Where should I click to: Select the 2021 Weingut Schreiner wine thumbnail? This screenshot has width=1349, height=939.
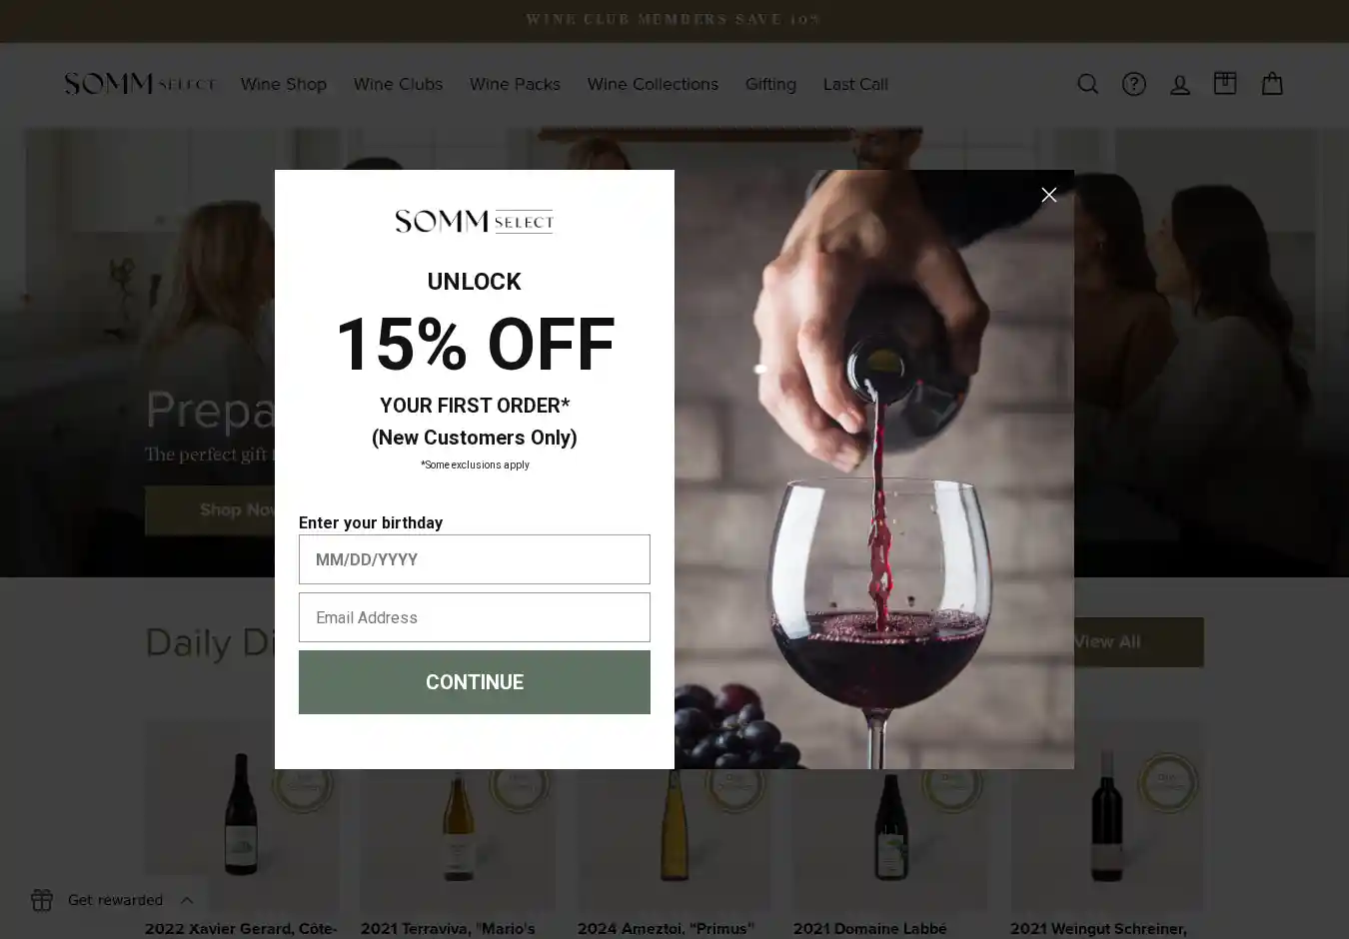(x=1106, y=814)
